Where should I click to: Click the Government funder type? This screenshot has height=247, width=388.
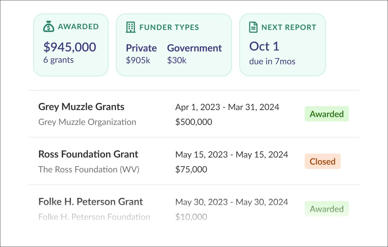point(194,48)
